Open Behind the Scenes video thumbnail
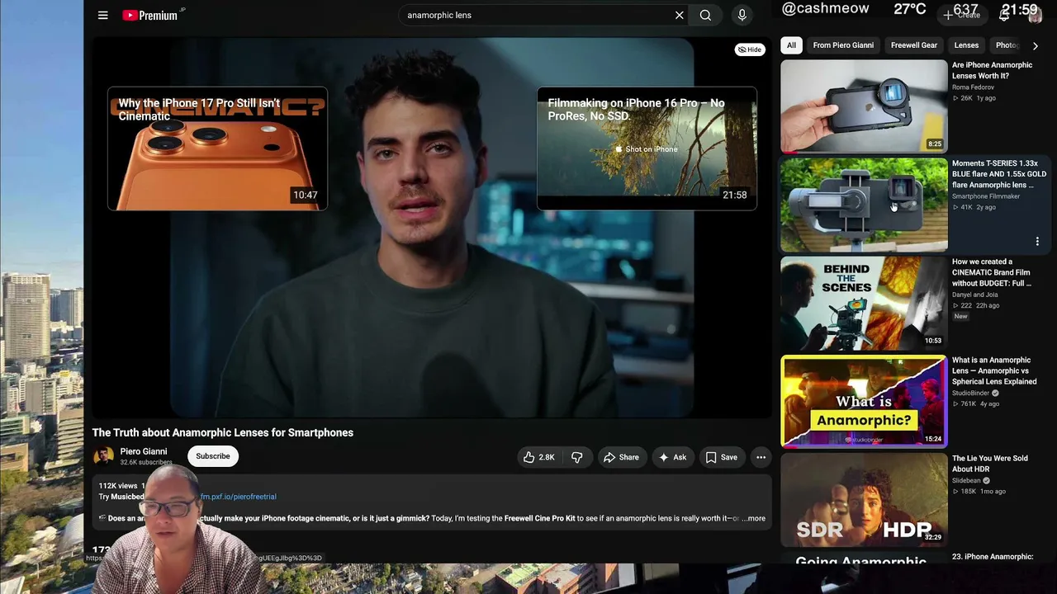1057x594 pixels. coord(864,303)
